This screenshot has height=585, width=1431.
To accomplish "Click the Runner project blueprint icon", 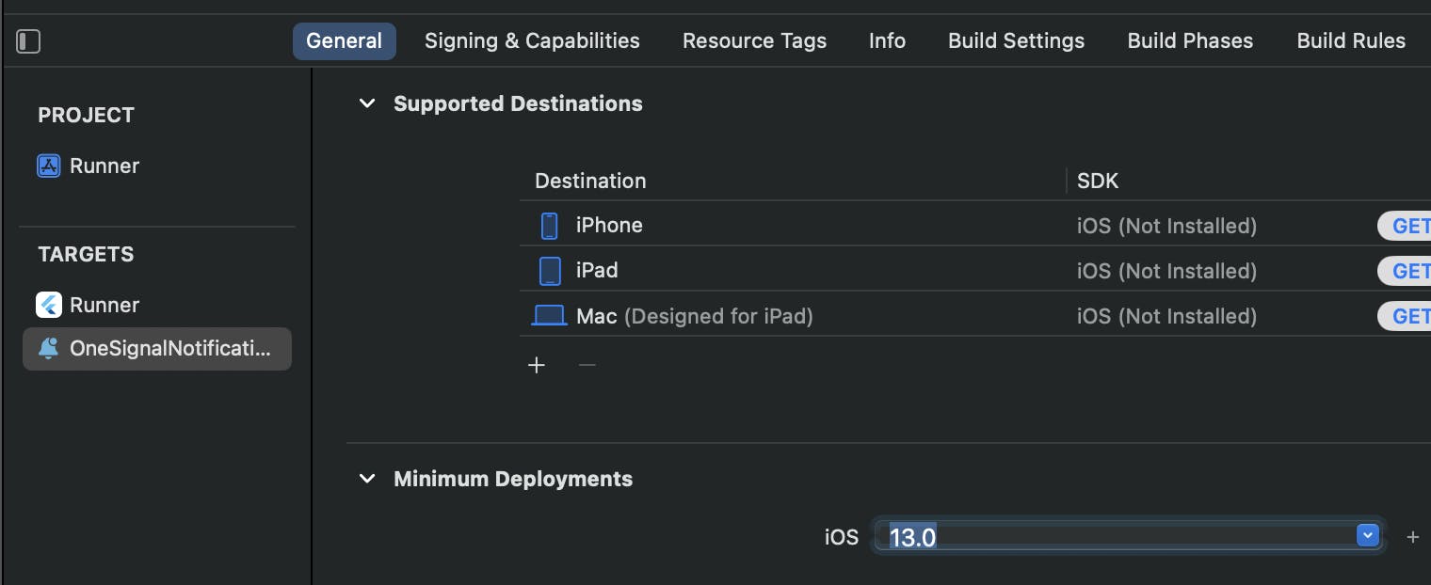I will [48, 166].
